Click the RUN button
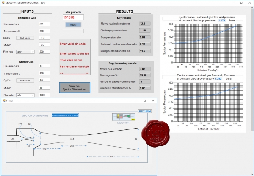Screen dimensions: 254x176 pyautogui.click(x=73, y=25)
